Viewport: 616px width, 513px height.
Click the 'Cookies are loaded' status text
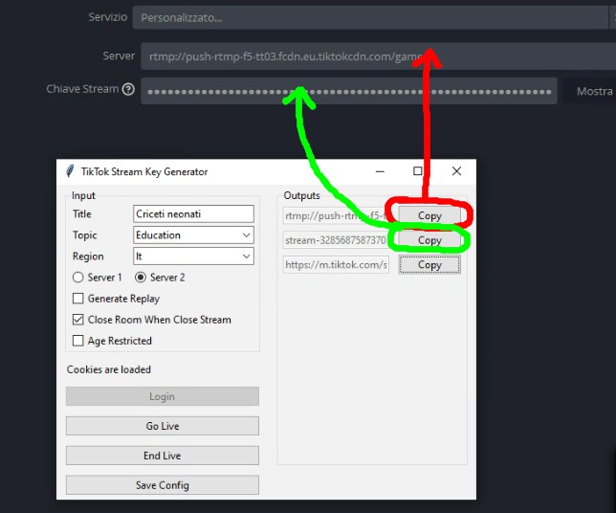[109, 369]
